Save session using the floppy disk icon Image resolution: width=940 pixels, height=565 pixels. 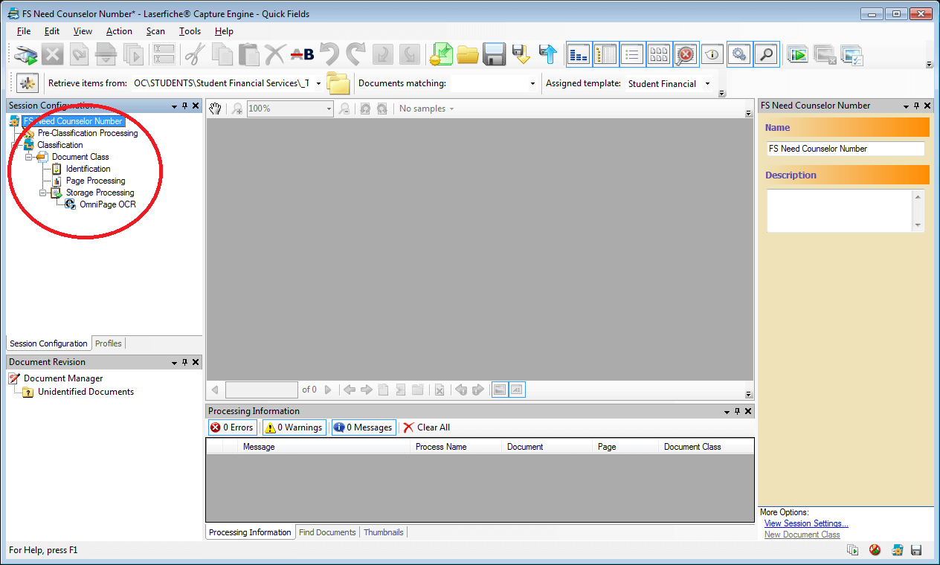(x=495, y=54)
